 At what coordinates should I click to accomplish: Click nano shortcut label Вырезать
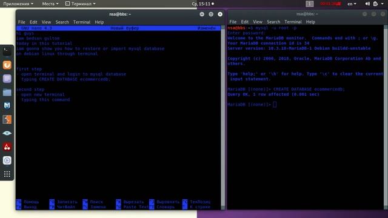pos(133,202)
